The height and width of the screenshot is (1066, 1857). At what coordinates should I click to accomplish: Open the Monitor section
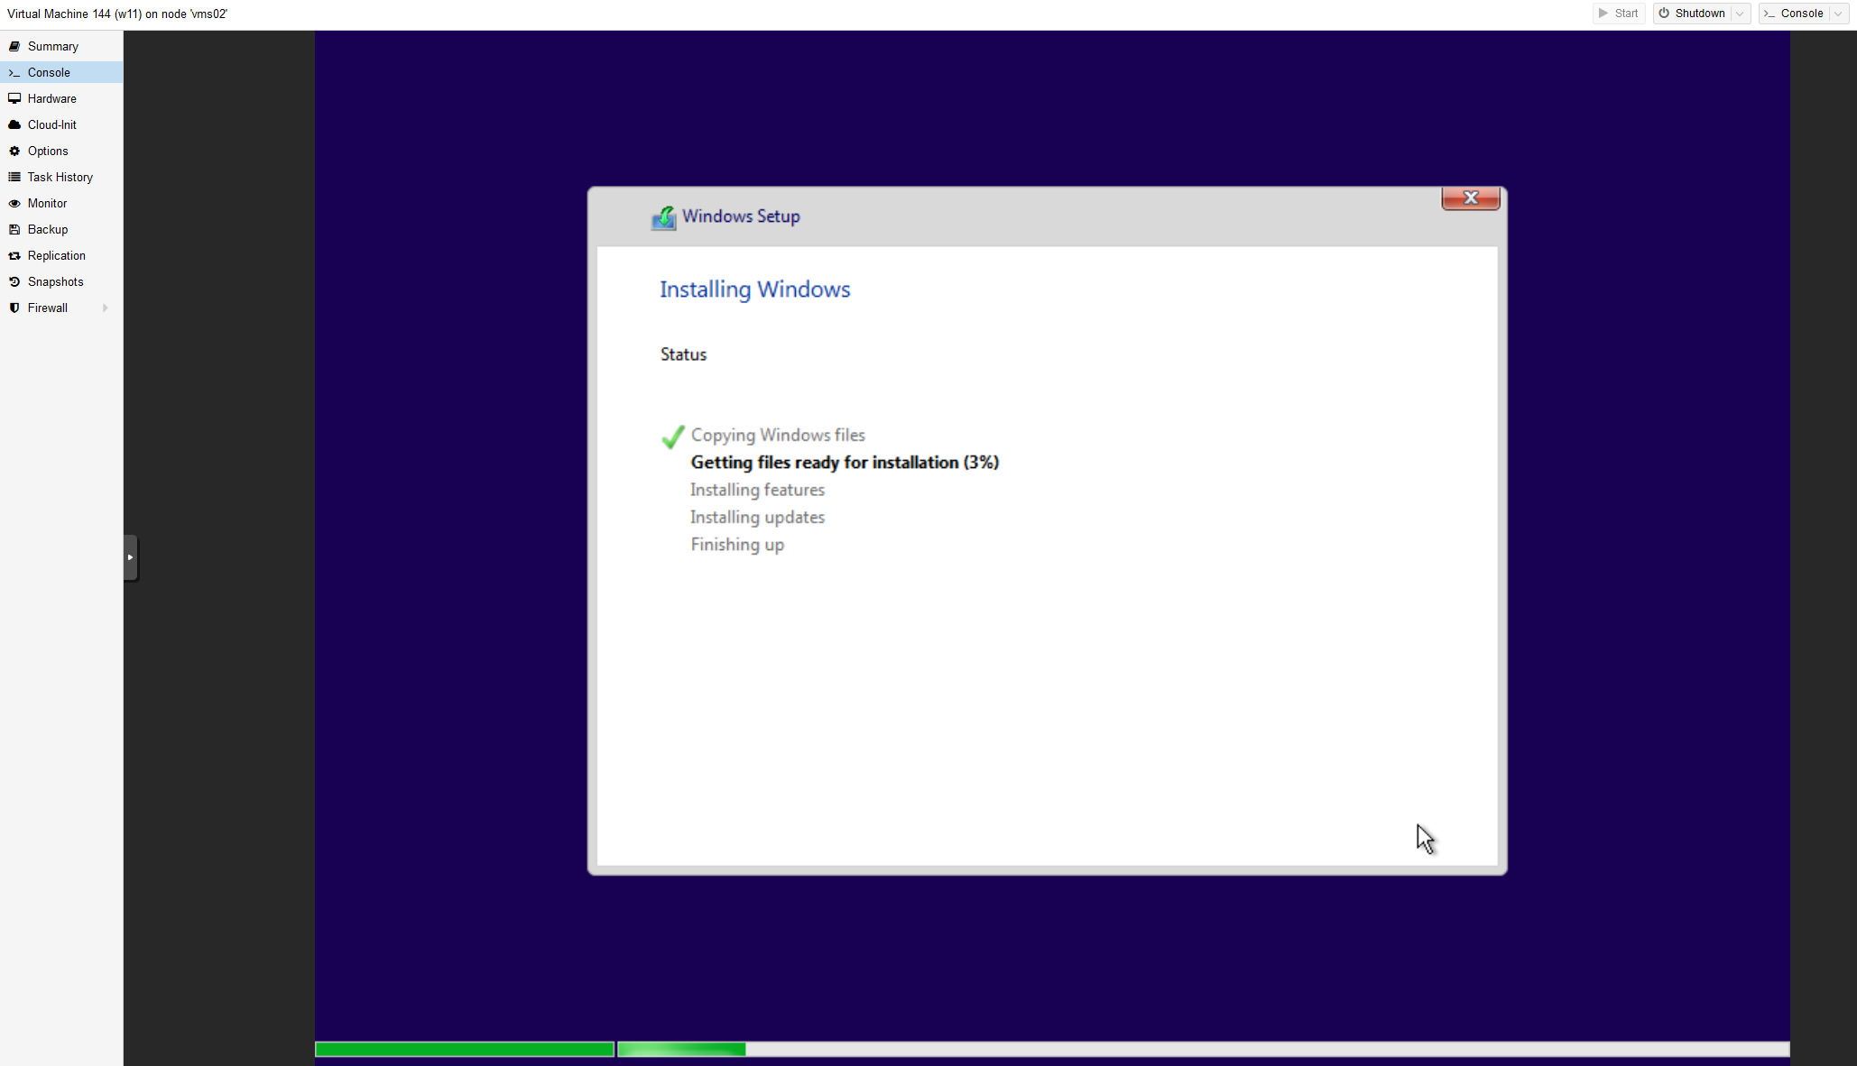click(x=61, y=203)
